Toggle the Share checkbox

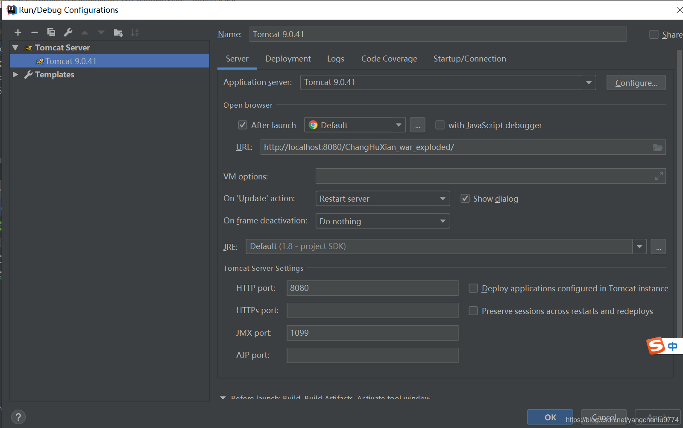point(654,35)
